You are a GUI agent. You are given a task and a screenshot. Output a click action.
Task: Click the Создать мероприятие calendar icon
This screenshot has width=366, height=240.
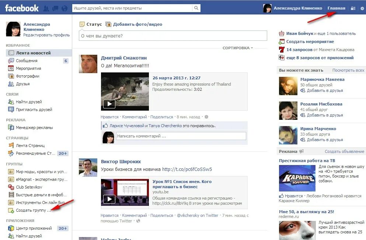[x=282, y=42]
